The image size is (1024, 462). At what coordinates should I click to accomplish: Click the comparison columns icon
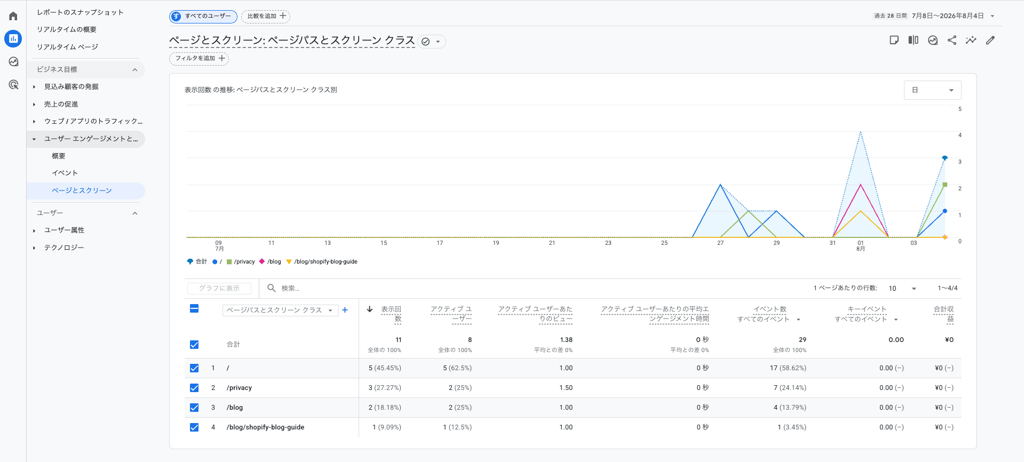914,40
